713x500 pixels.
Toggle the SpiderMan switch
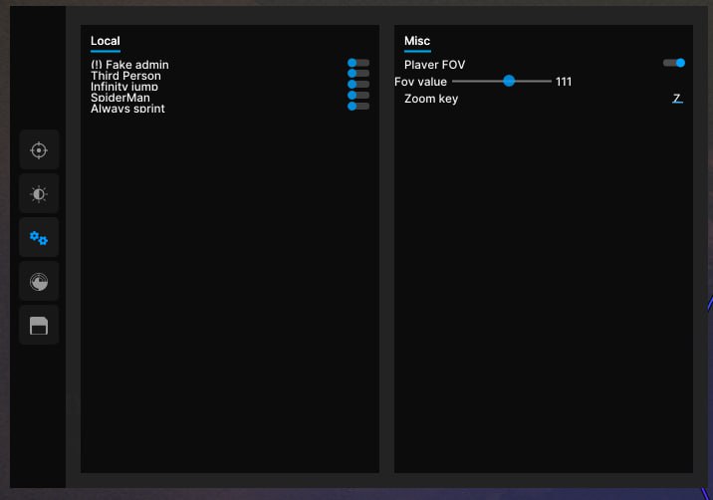357,96
